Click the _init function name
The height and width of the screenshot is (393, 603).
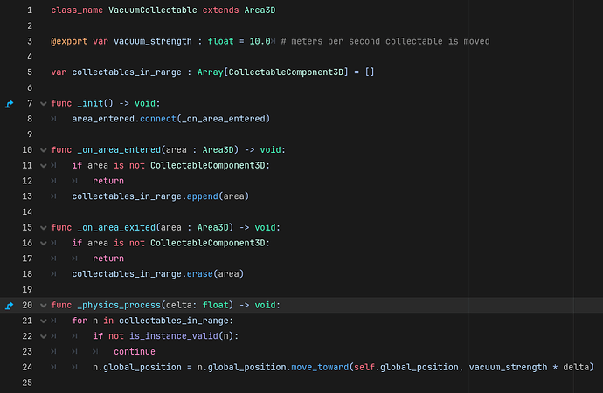click(x=90, y=103)
